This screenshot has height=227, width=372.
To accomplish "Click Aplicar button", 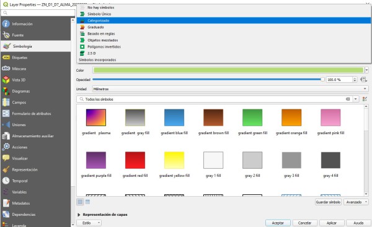I will pyautogui.click(x=332, y=223).
